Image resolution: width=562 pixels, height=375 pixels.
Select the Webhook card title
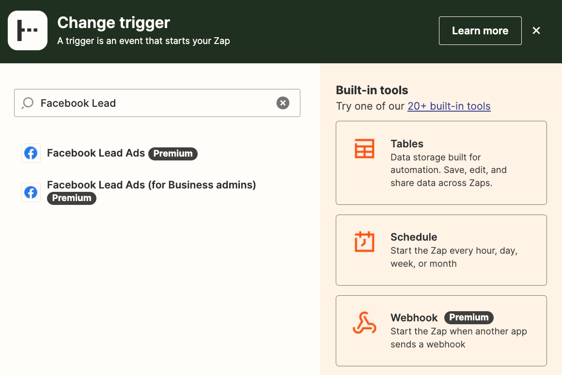[414, 317]
